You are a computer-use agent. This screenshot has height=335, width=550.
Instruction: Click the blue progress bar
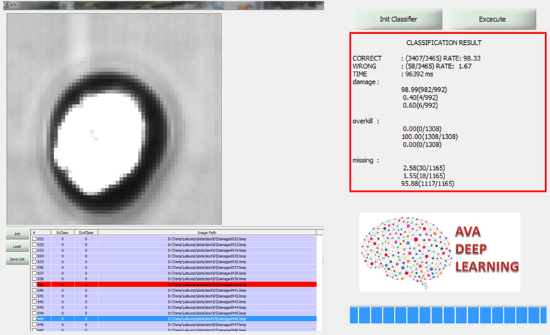(x=447, y=315)
